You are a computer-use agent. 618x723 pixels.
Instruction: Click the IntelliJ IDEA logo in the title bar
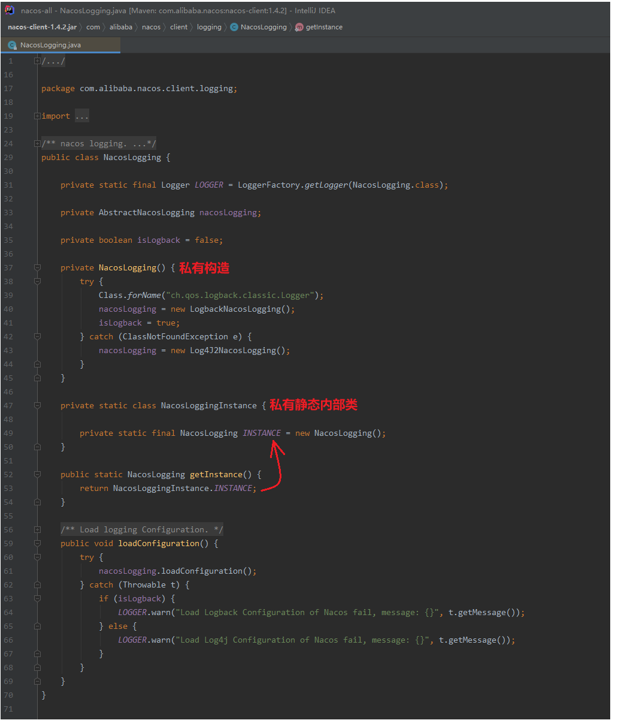click(10, 10)
